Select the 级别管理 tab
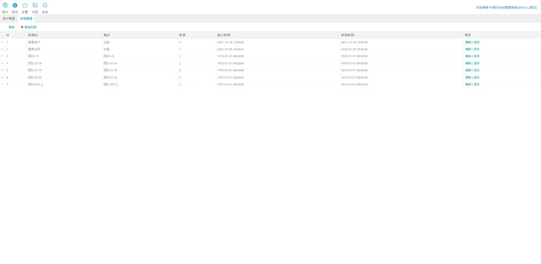 pyautogui.click(x=26, y=18)
